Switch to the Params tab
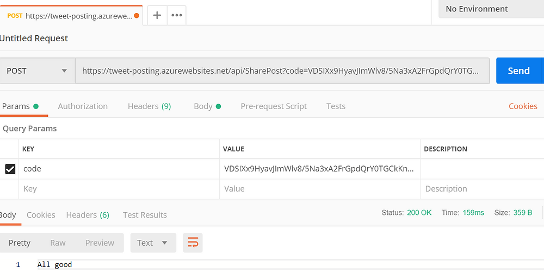The image size is (544, 280). tap(20, 106)
